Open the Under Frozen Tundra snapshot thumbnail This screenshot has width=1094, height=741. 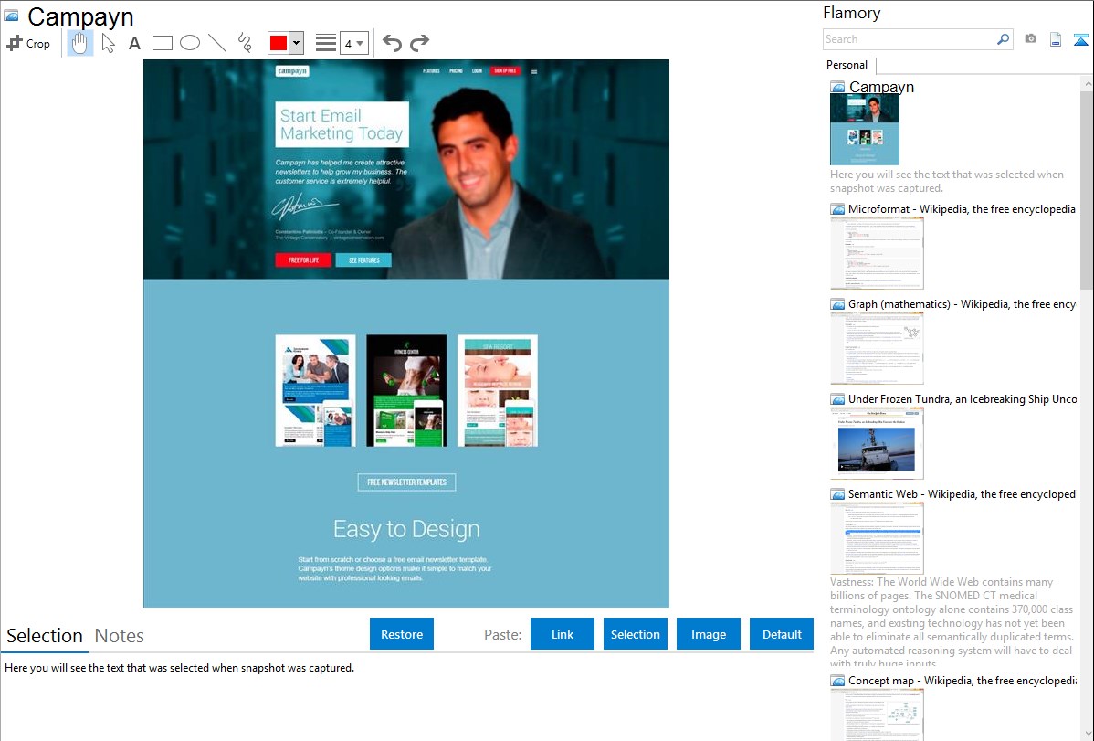pyautogui.click(x=877, y=443)
